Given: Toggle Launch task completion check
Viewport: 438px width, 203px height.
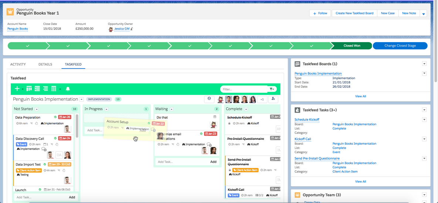Looking at the screenshot, I should (40, 190).
